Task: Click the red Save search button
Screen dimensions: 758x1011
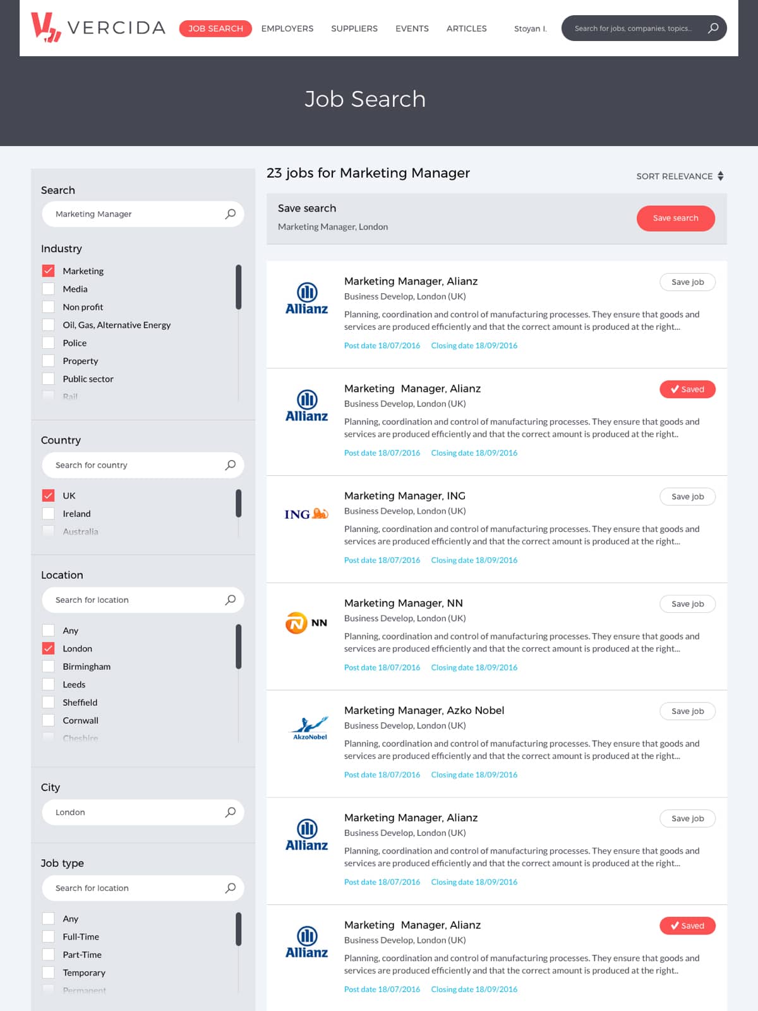Action: point(675,218)
